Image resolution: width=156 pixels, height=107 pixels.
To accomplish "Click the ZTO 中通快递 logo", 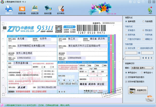I will pos(21,29).
